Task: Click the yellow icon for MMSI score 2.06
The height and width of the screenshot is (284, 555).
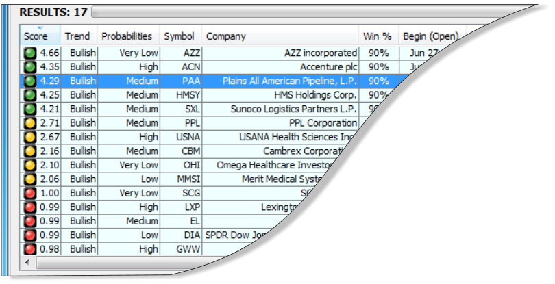Action: tap(30, 179)
